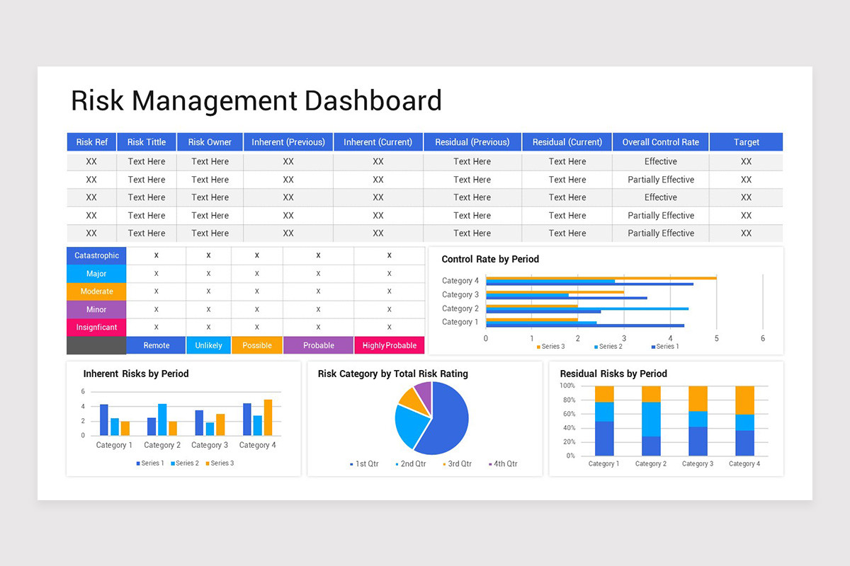Click the 'Risk Category by Total Risk Rating' title

pos(392,374)
